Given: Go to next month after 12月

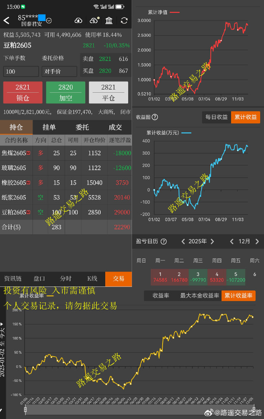Looking at the screenshot, I should [x=257, y=242].
